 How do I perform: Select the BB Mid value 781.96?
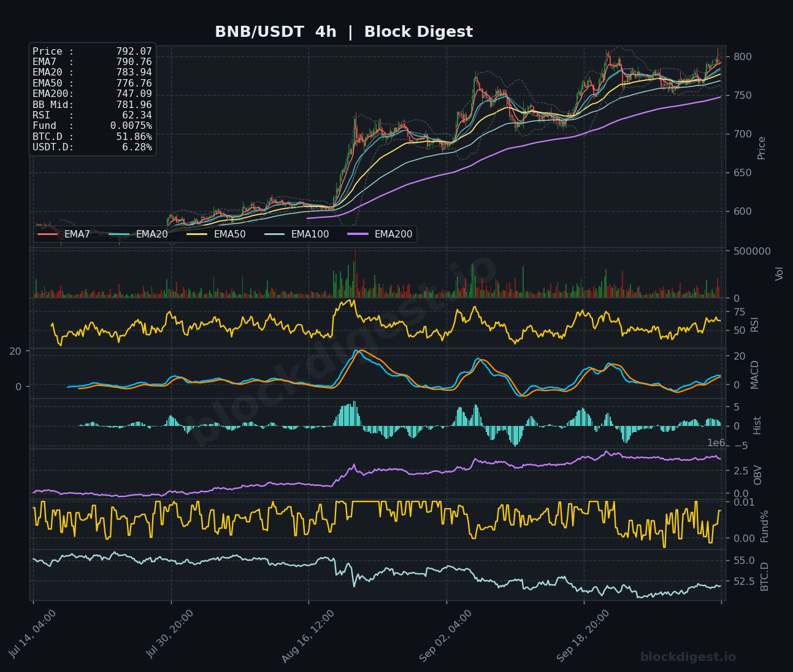point(134,105)
